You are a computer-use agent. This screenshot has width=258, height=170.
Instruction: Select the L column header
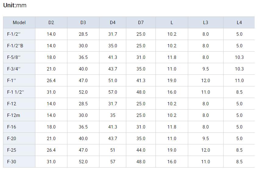tap(172, 22)
